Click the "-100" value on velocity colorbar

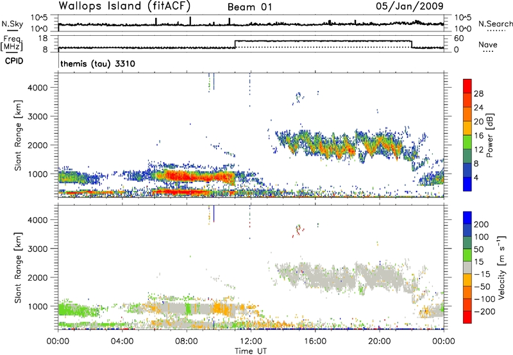click(x=484, y=299)
